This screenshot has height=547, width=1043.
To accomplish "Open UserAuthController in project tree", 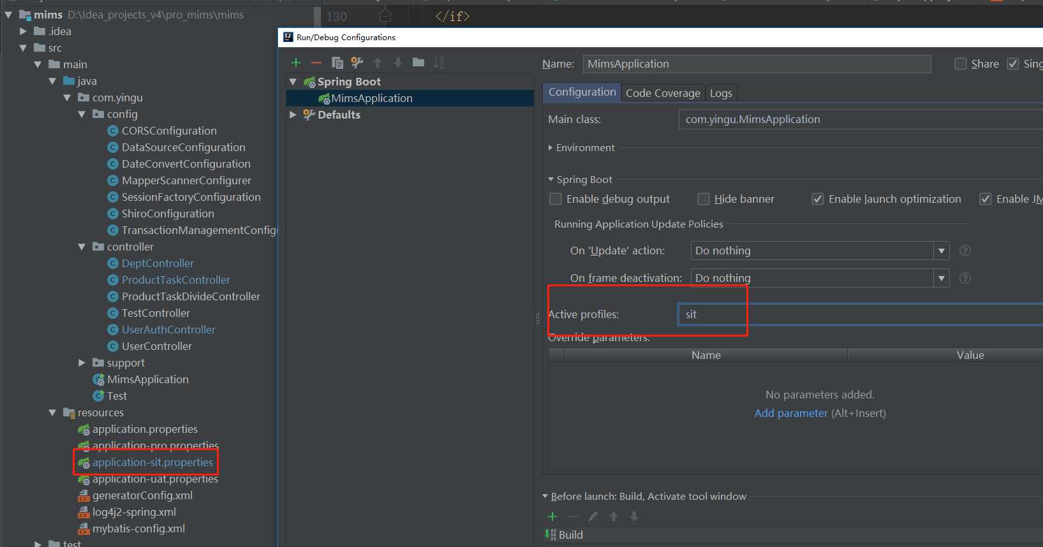I will click(161, 330).
